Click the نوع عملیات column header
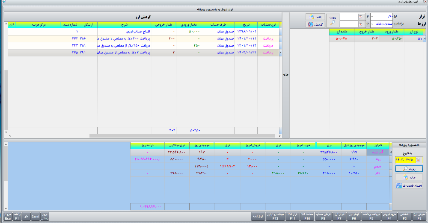This screenshot has height=223, width=428. pyautogui.click(x=268, y=25)
